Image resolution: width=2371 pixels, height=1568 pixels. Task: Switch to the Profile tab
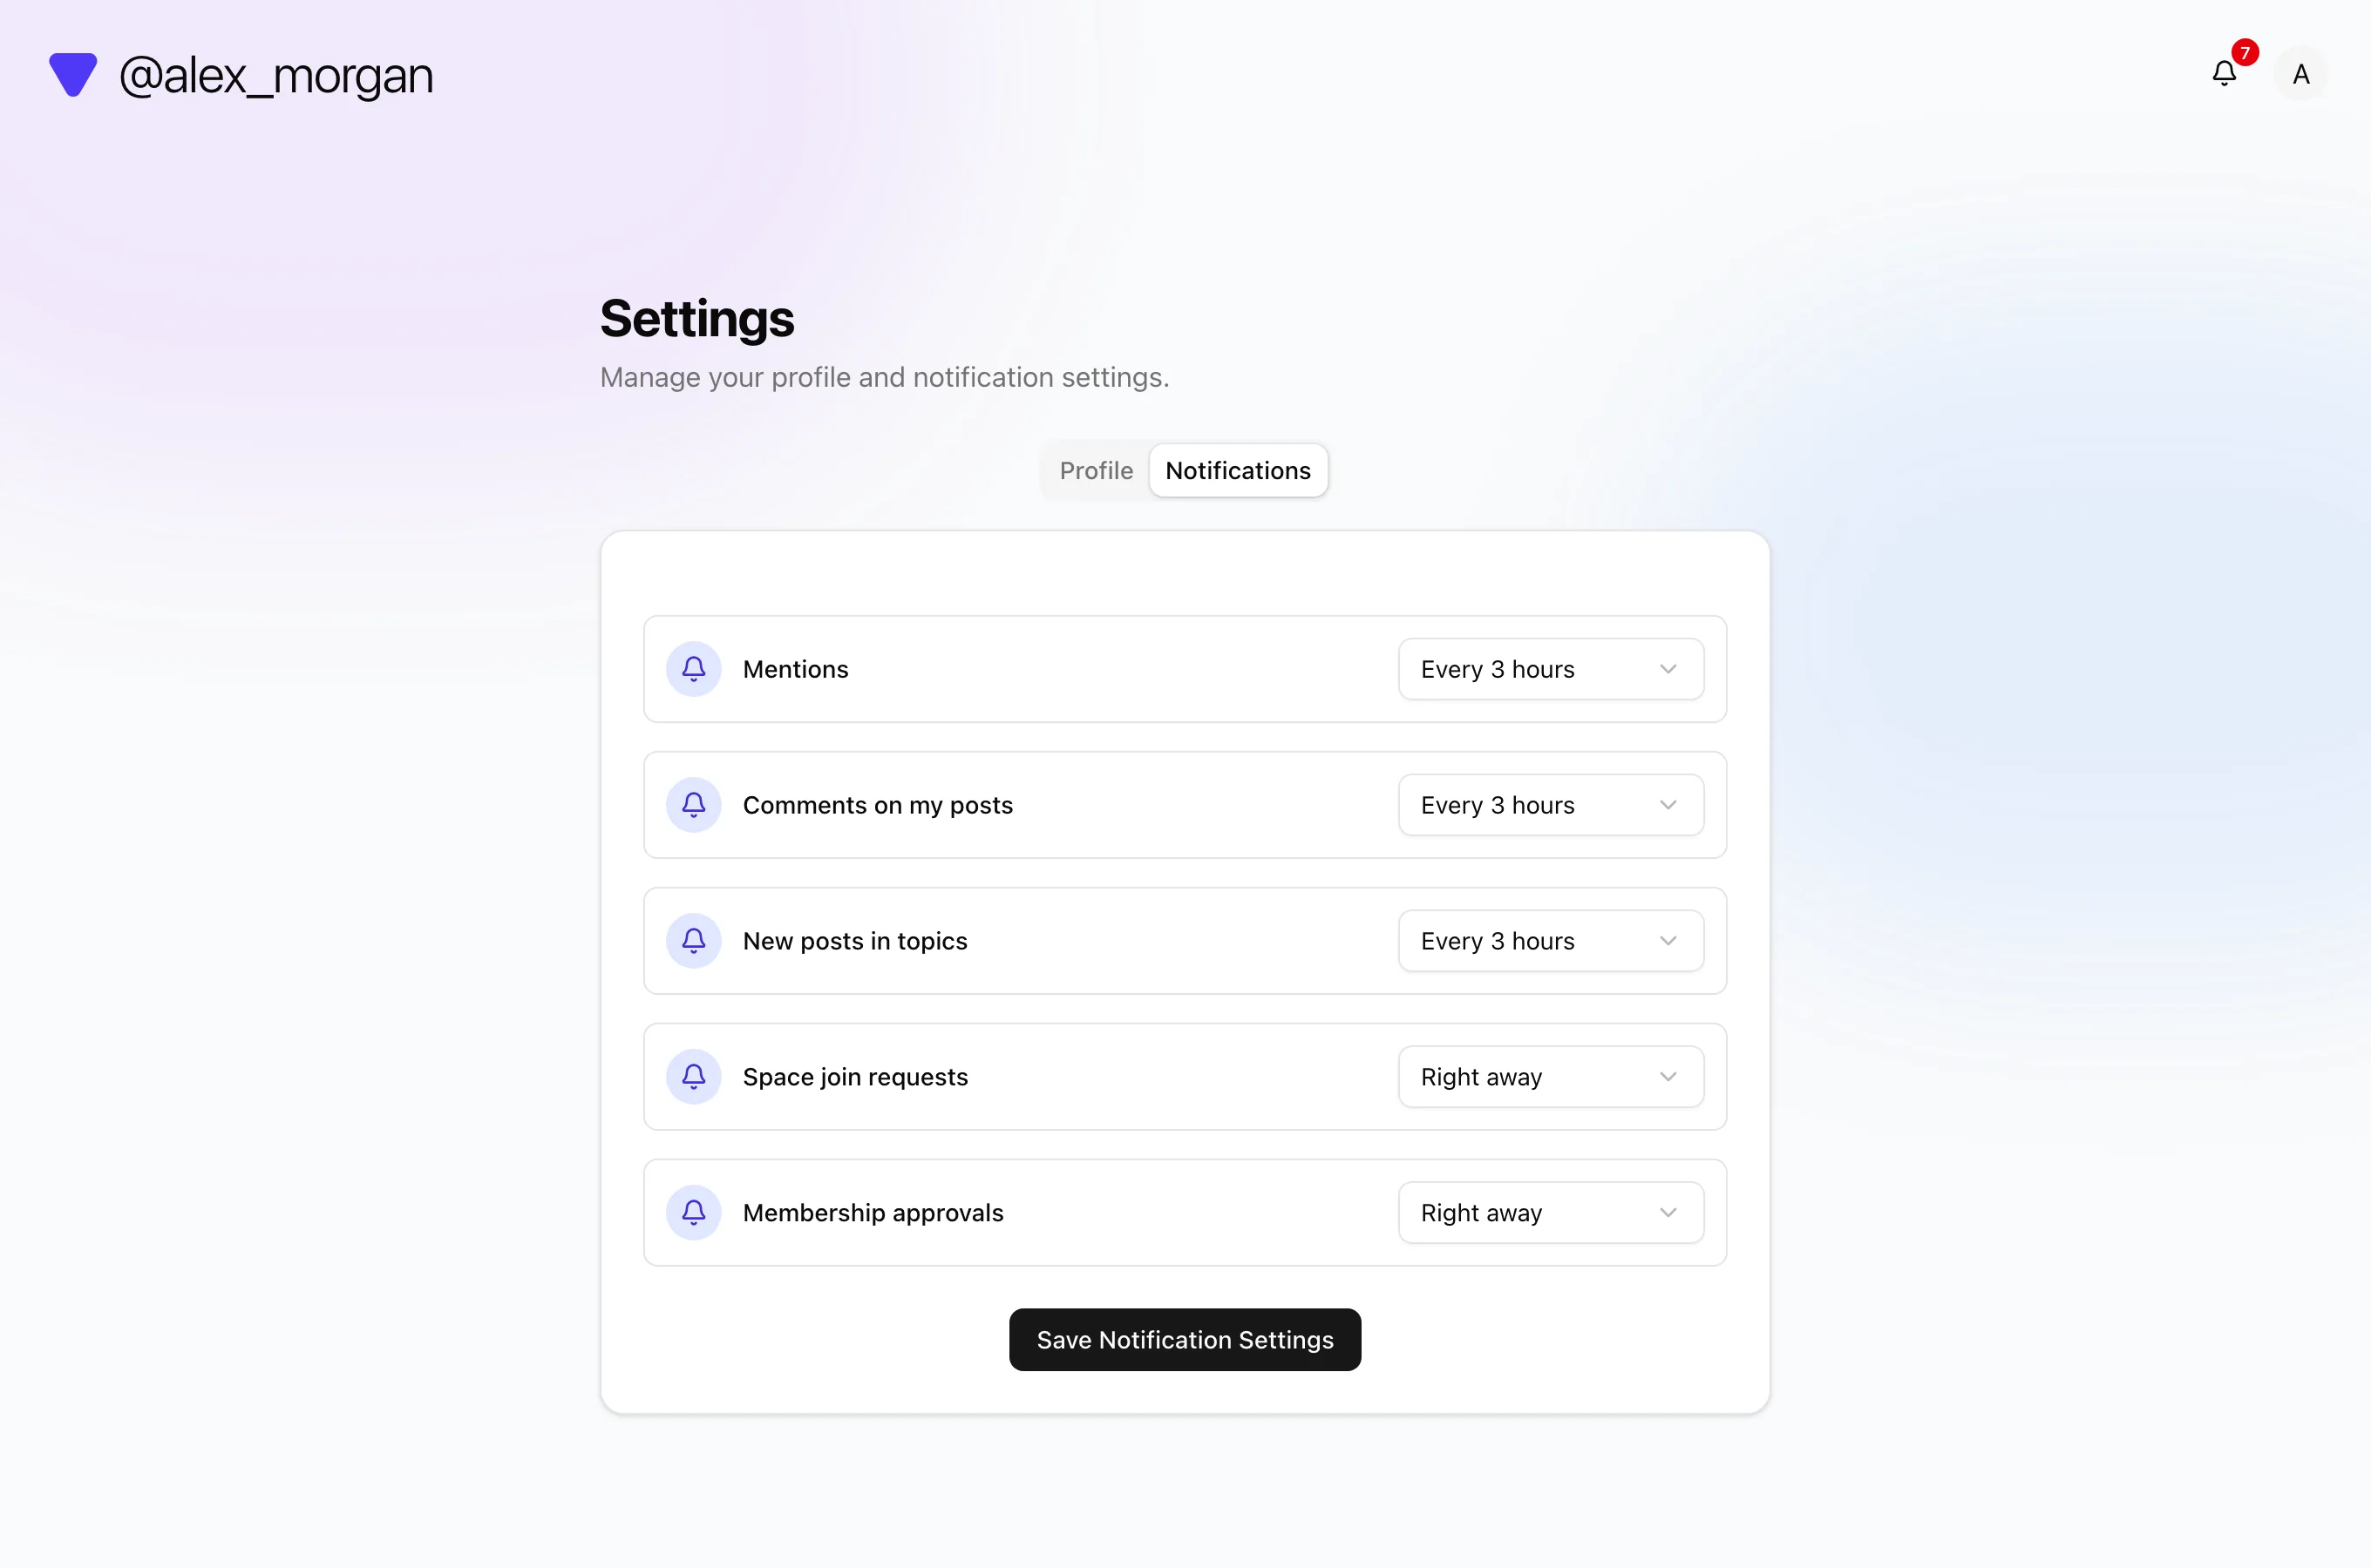[1097, 470]
